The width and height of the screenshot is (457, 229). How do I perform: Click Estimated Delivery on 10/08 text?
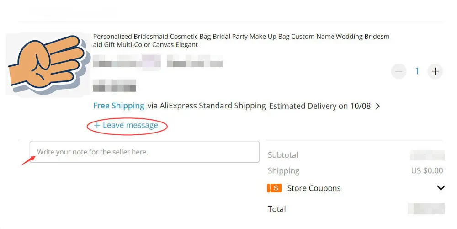pos(320,106)
